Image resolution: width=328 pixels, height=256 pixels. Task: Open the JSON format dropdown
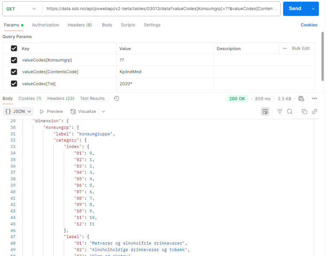18,112
